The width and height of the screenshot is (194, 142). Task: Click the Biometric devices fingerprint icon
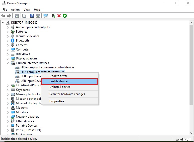[13, 36]
